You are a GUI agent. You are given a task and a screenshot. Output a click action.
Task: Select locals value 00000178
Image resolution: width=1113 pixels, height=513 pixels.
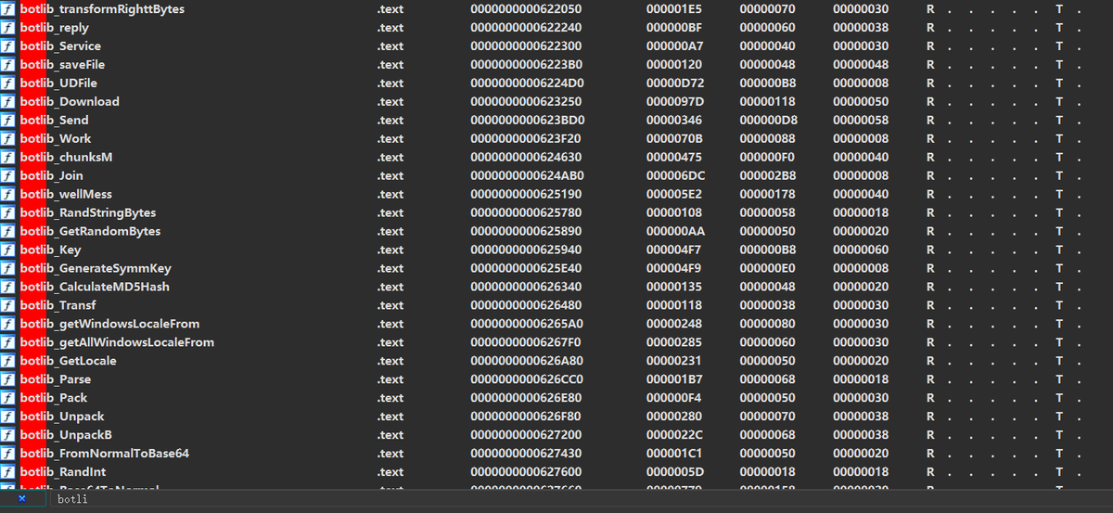tap(767, 194)
